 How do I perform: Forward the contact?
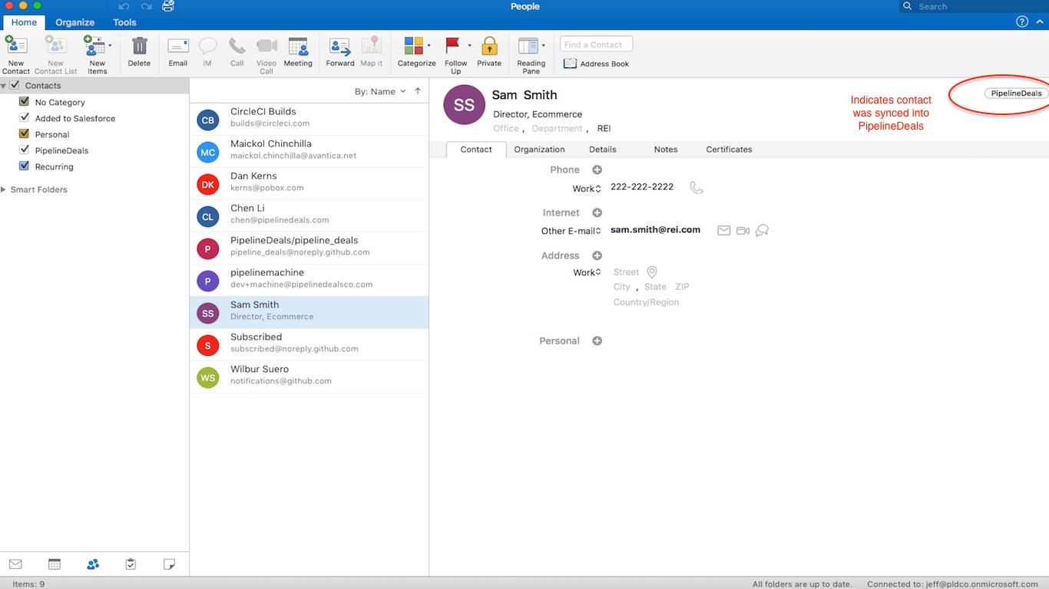tap(340, 52)
